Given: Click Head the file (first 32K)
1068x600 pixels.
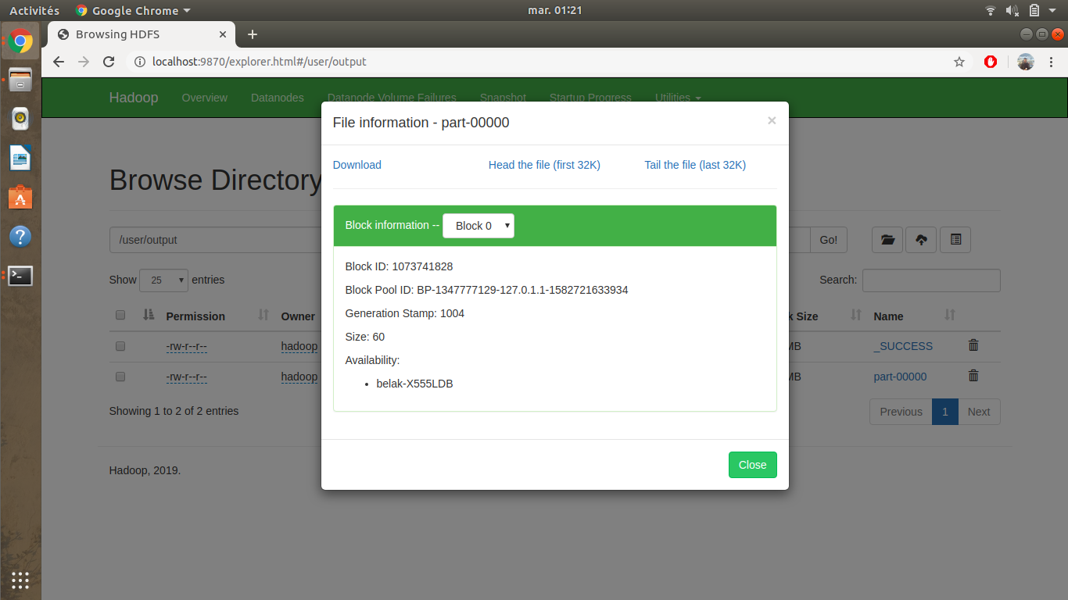Looking at the screenshot, I should 544,165.
